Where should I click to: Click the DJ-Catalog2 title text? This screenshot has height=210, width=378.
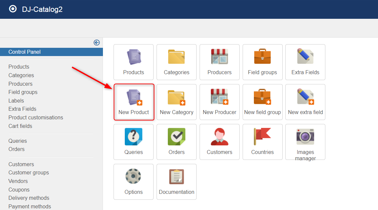(x=42, y=9)
